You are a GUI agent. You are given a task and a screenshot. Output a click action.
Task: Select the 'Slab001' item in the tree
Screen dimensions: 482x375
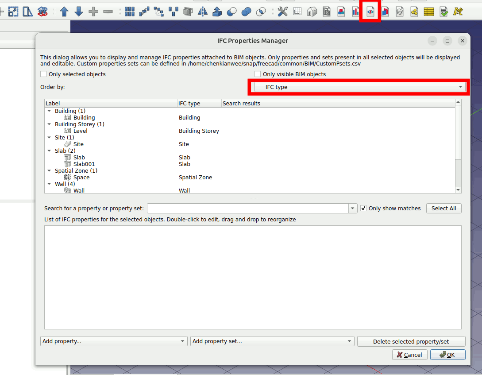click(x=84, y=164)
